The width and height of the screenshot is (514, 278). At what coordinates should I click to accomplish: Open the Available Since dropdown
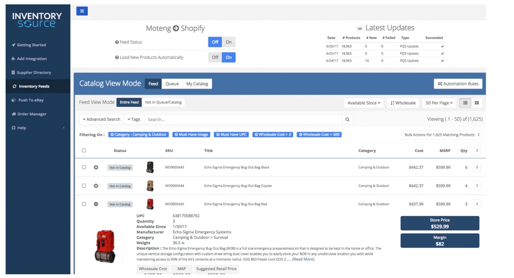pos(363,103)
